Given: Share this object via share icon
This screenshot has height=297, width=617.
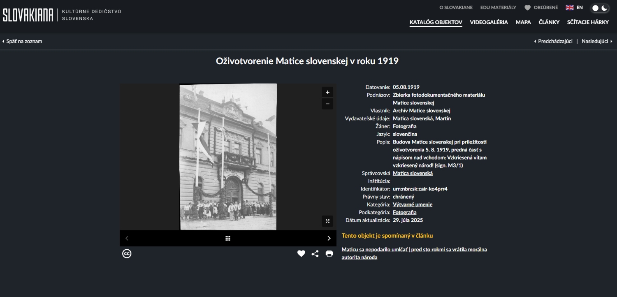Looking at the screenshot, I should pyautogui.click(x=315, y=254).
